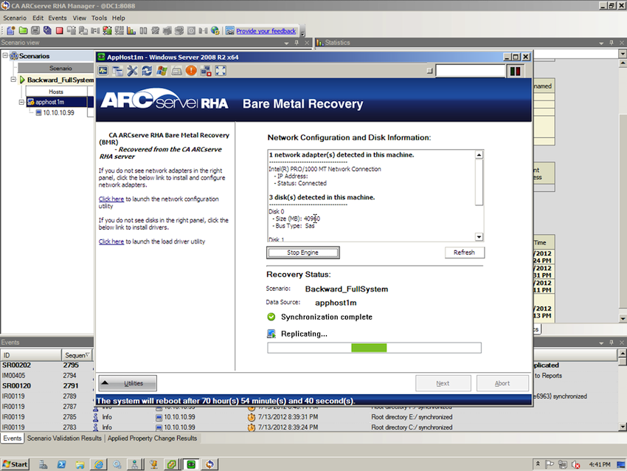Click the monitor activity icon in AppHost1m toolbar
627x471 pixels.
[103, 71]
